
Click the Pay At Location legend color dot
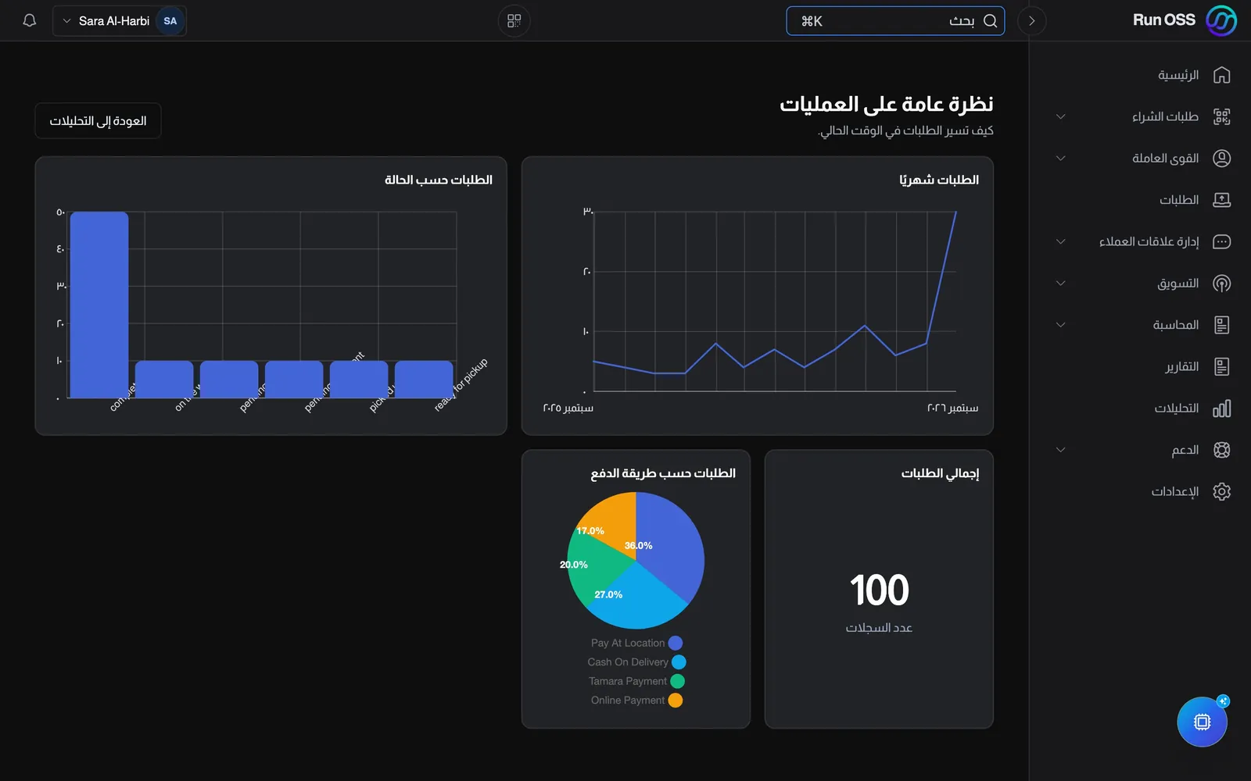[676, 643]
